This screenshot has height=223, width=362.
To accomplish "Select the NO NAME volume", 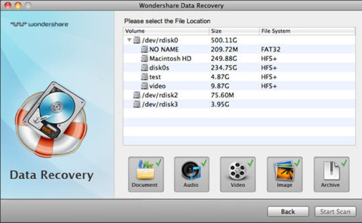I will 239,49.
